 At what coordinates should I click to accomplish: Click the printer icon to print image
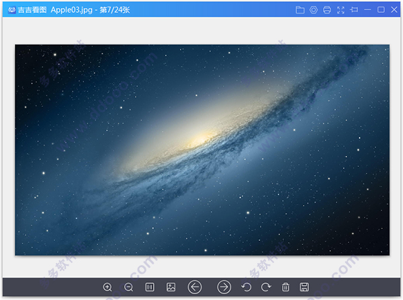[x=327, y=10]
